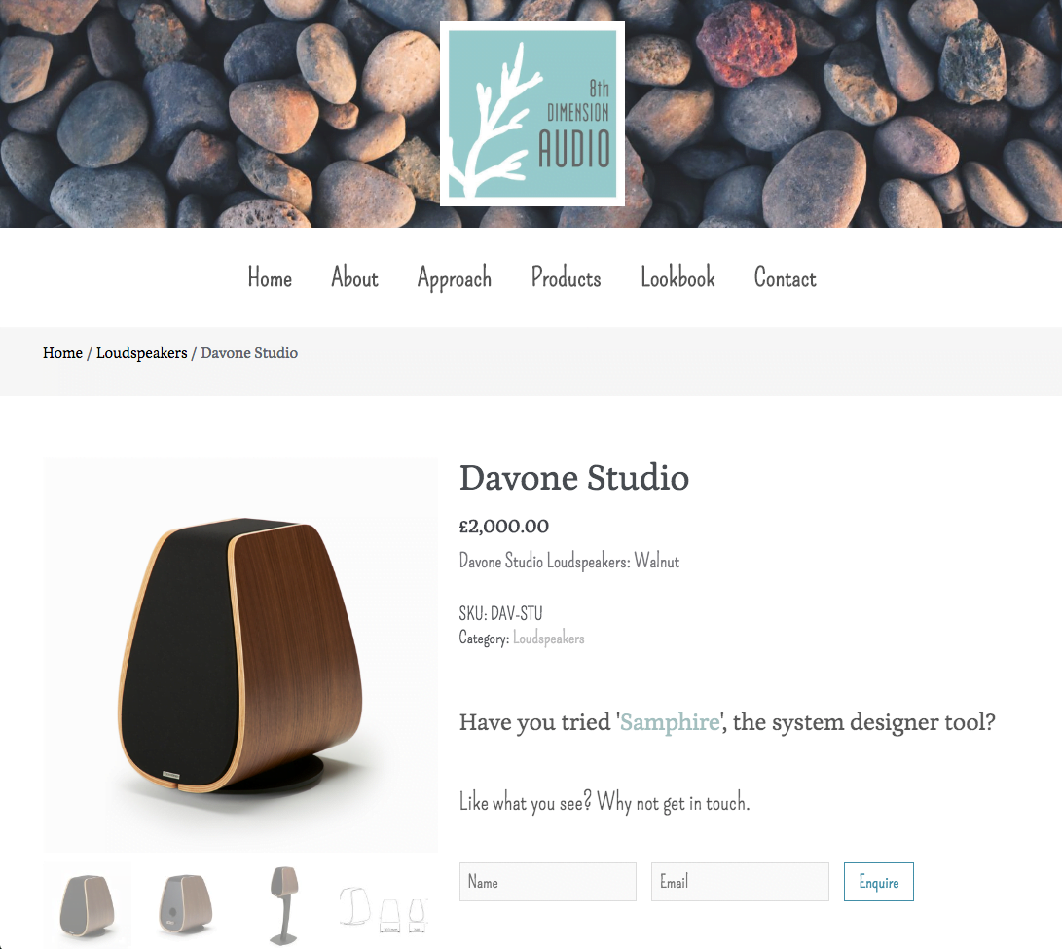This screenshot has width=1062, height=949.
Task: Open the About menu item
Action: (x=354, y=277)
